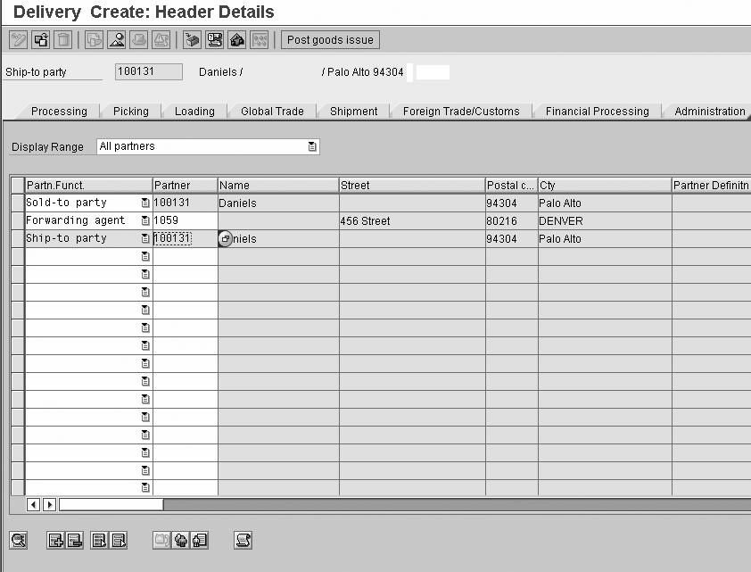Click the delete row icon below table
Screen dimensions: 751x572
[74, 541]
